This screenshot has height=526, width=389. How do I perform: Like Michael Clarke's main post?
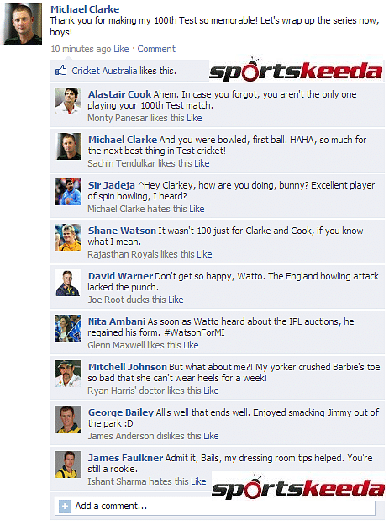click(121, 49)
